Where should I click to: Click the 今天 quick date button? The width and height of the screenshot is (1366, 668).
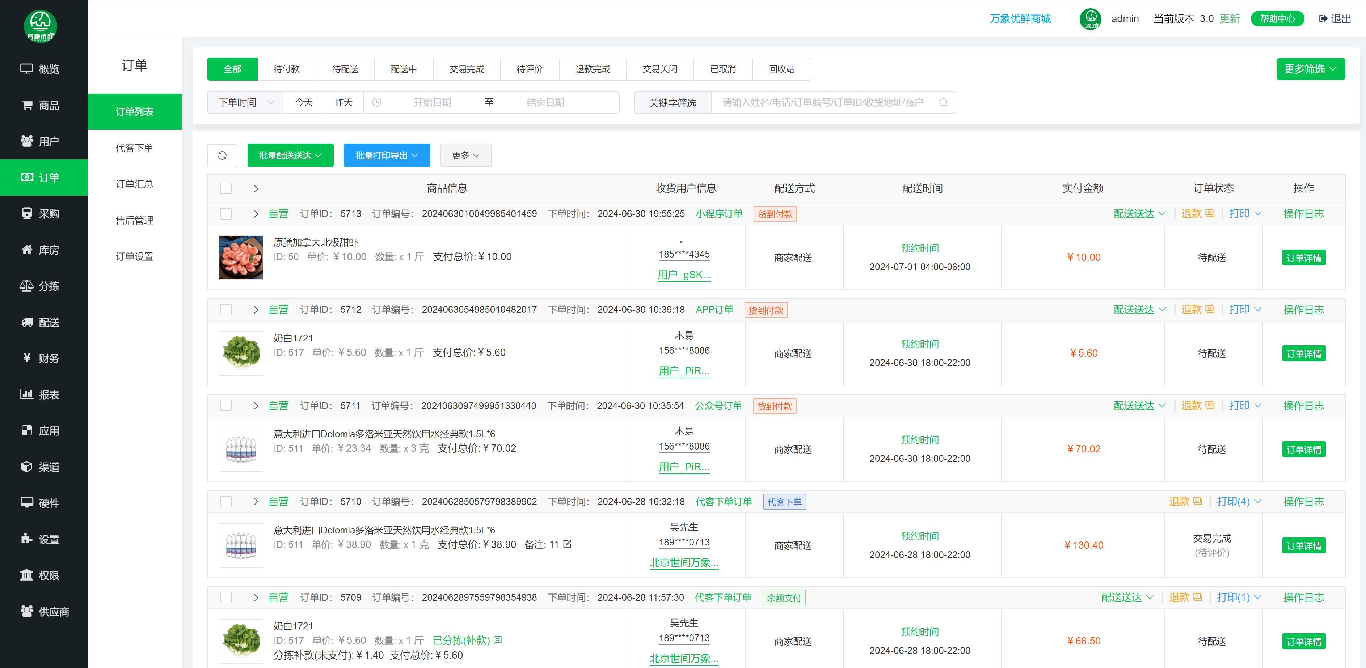tap(304, 102)
